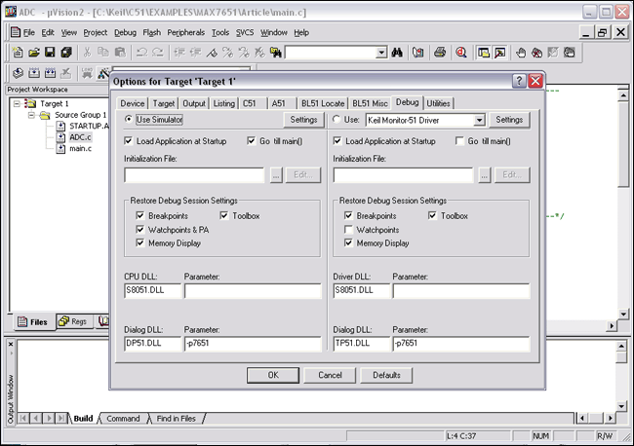This screenshot has height=446, width=634.
Task: Select main.c in the project tree
Action: 80,149
